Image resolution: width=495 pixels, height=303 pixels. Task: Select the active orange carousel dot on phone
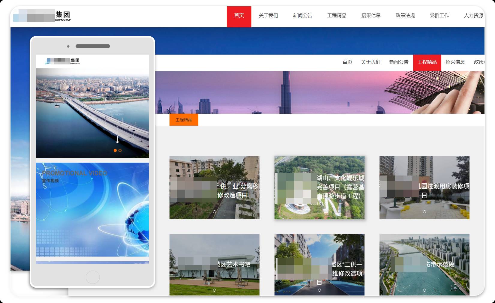[x=115, y=151]
